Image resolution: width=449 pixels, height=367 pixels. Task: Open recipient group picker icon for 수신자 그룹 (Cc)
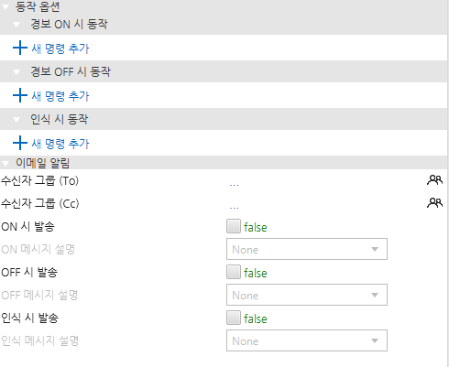coord(434,202)
